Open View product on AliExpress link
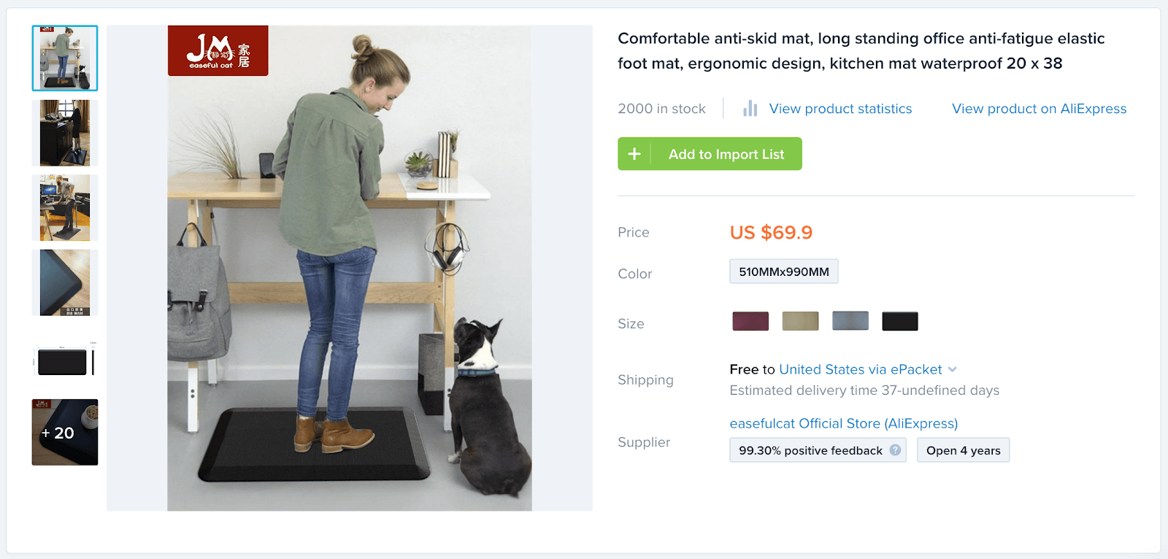1168x559 pixels. coord(1039,109)
